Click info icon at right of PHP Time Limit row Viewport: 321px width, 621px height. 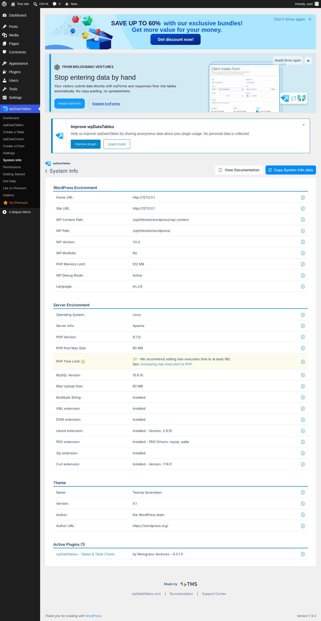pos(303,362)
